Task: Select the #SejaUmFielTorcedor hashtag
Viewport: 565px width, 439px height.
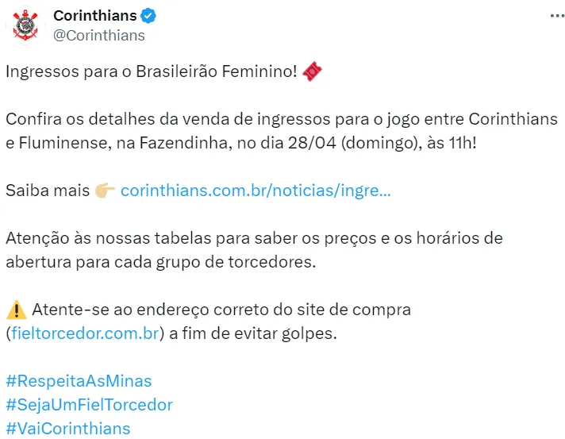Action: point(89,405)
